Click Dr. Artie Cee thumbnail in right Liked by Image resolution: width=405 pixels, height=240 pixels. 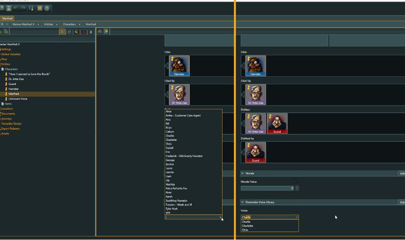pos(255,94)
